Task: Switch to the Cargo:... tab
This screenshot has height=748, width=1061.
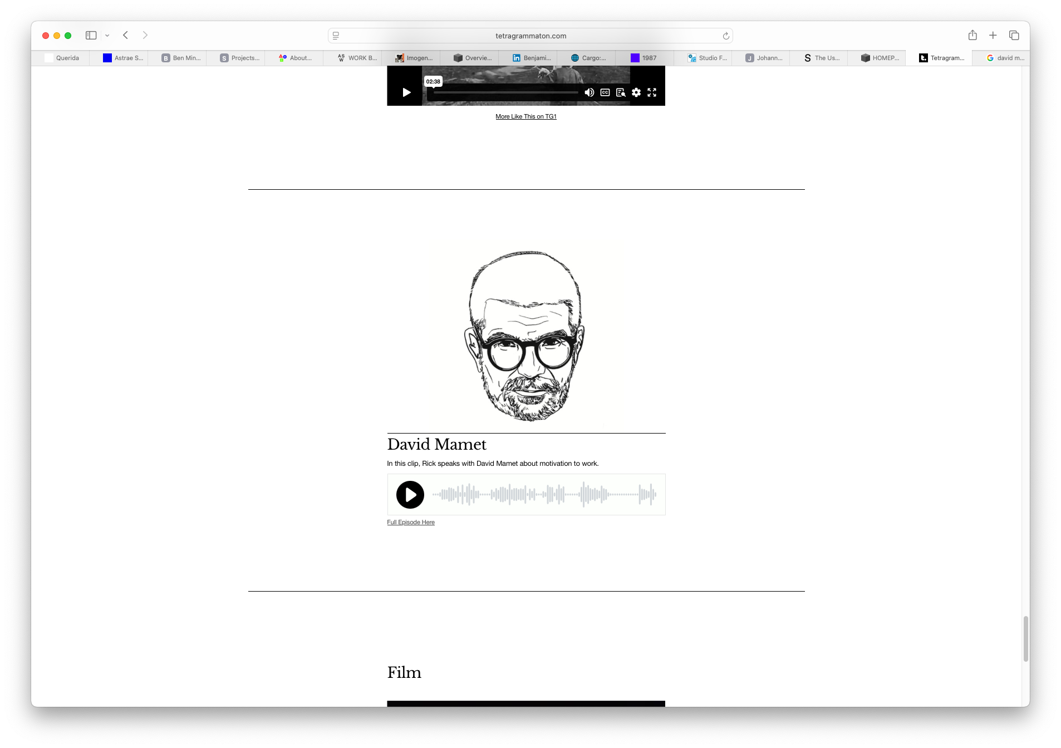Action: (x=587, y=58)
